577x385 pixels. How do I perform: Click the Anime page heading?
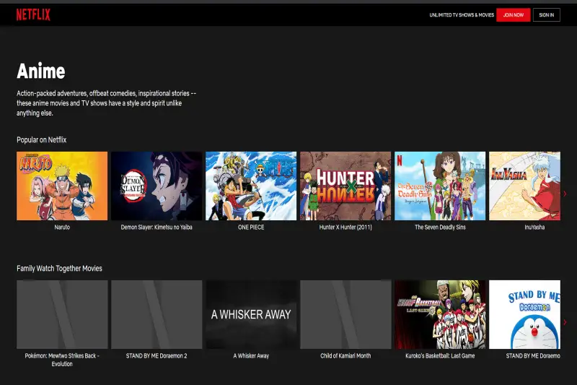[41, 71]
